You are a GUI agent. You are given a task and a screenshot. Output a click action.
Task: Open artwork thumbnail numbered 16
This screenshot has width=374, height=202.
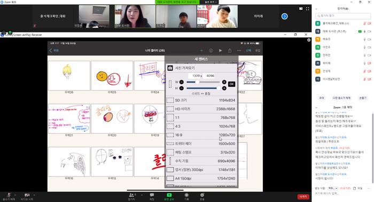pos(69,161)
